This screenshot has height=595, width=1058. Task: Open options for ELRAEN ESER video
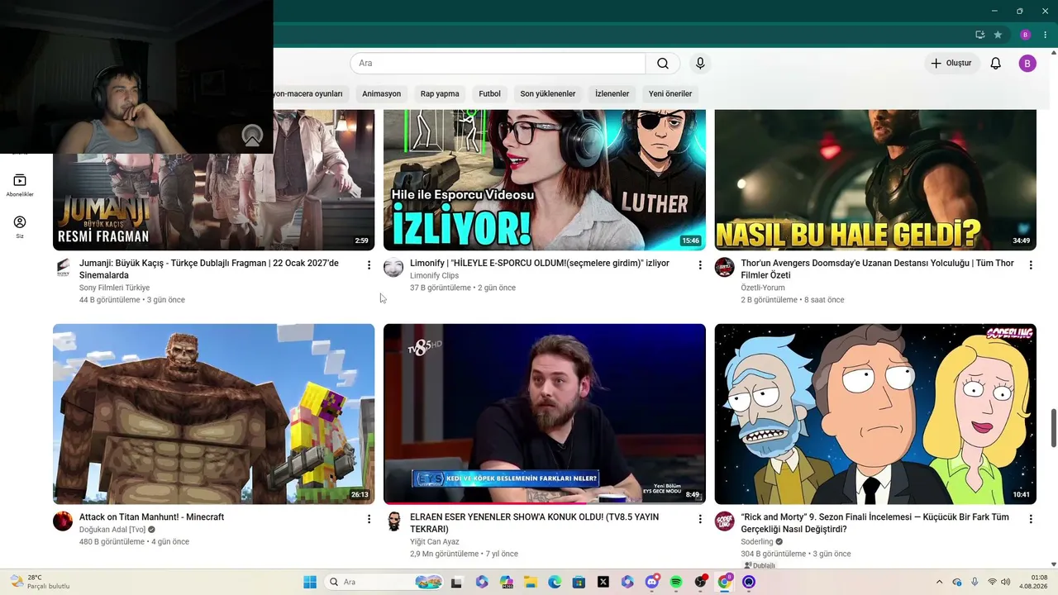(x=699, y=519)
